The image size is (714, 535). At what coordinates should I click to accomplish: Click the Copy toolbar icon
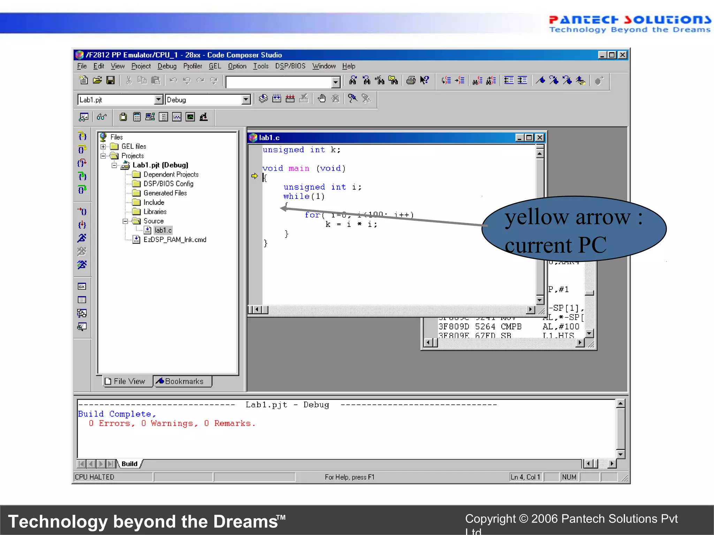pos(142,80)
